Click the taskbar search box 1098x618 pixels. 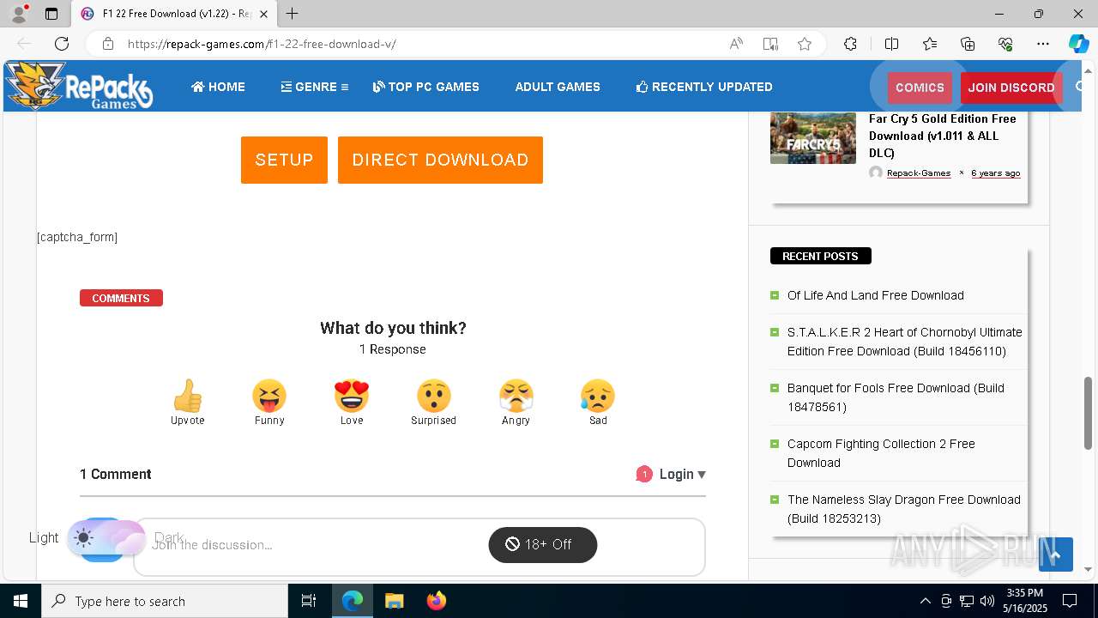point(165,601)
